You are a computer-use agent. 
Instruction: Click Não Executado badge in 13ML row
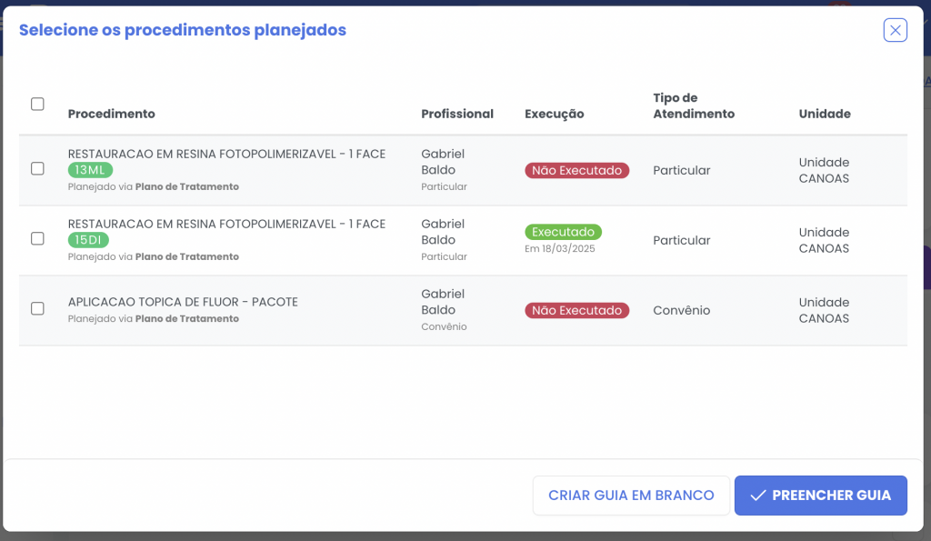coord(576,170)
